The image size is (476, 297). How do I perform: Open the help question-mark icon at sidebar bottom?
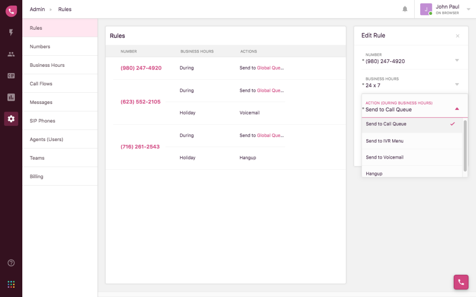pyautogui.click(x=11, y=263)
